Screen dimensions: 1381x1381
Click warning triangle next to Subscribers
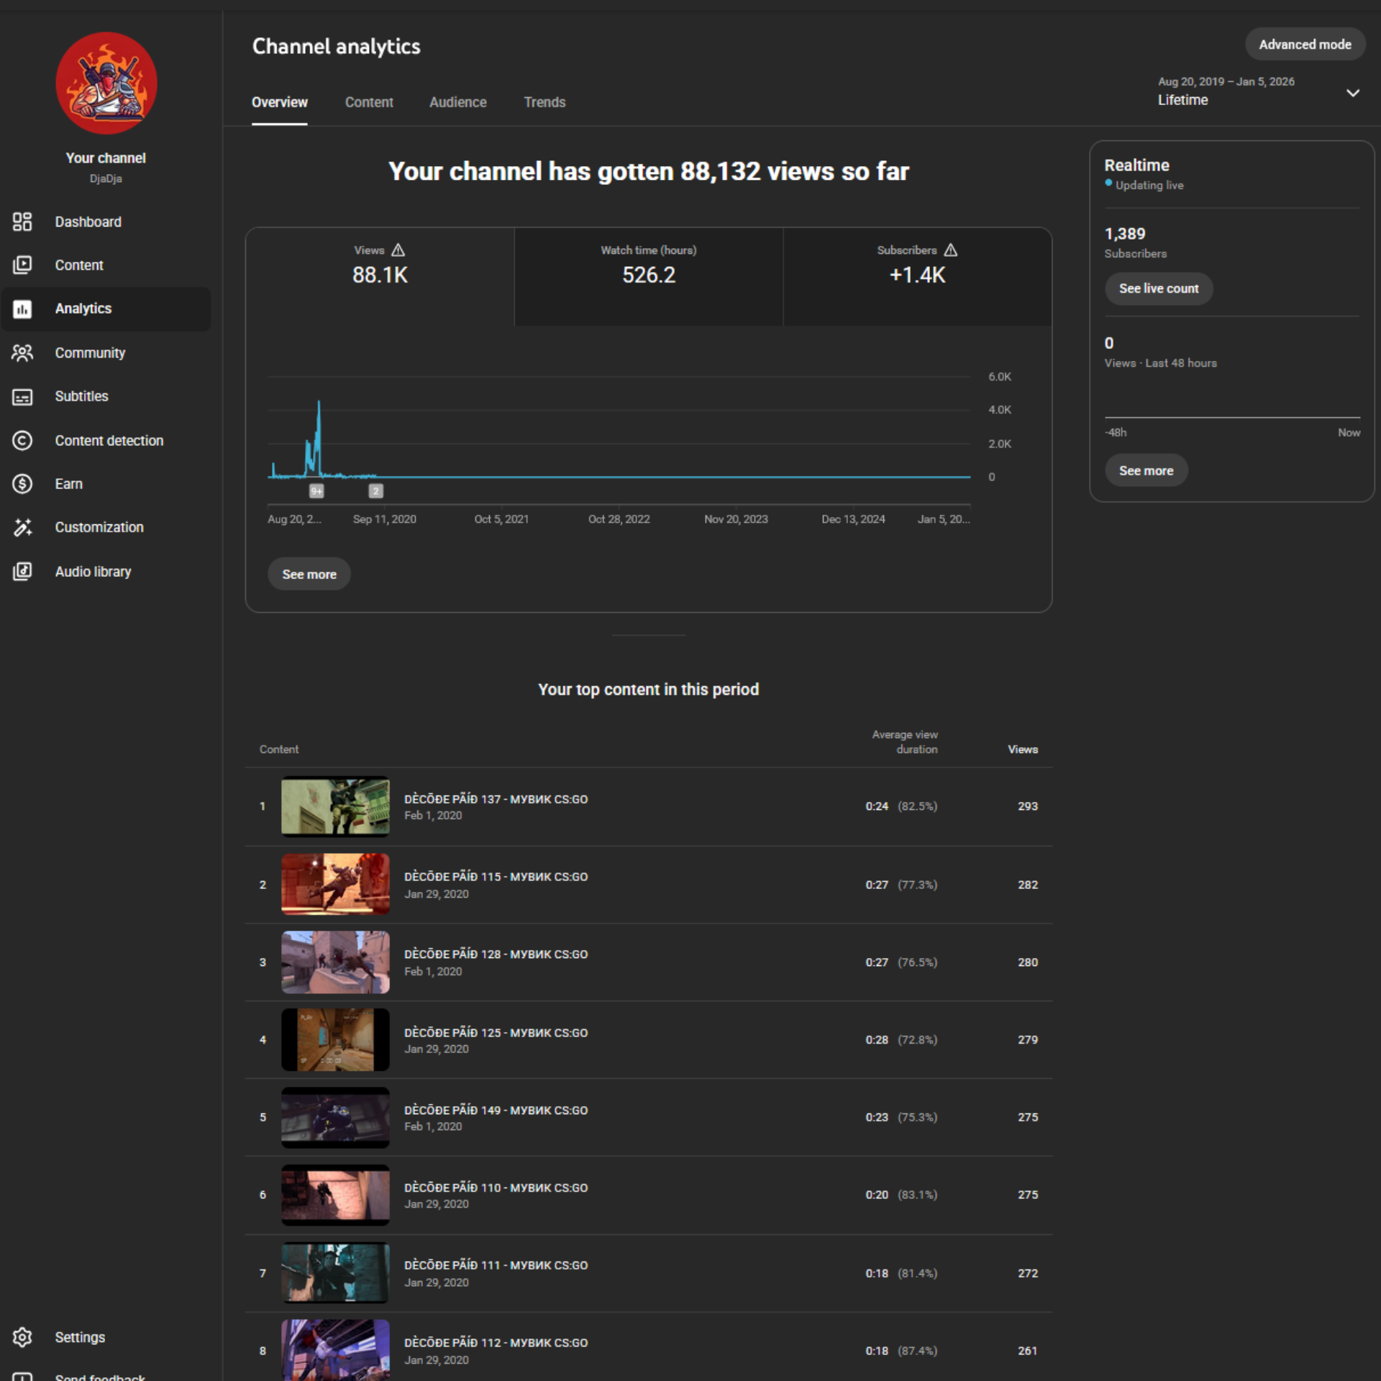click(x=951, y=250)
